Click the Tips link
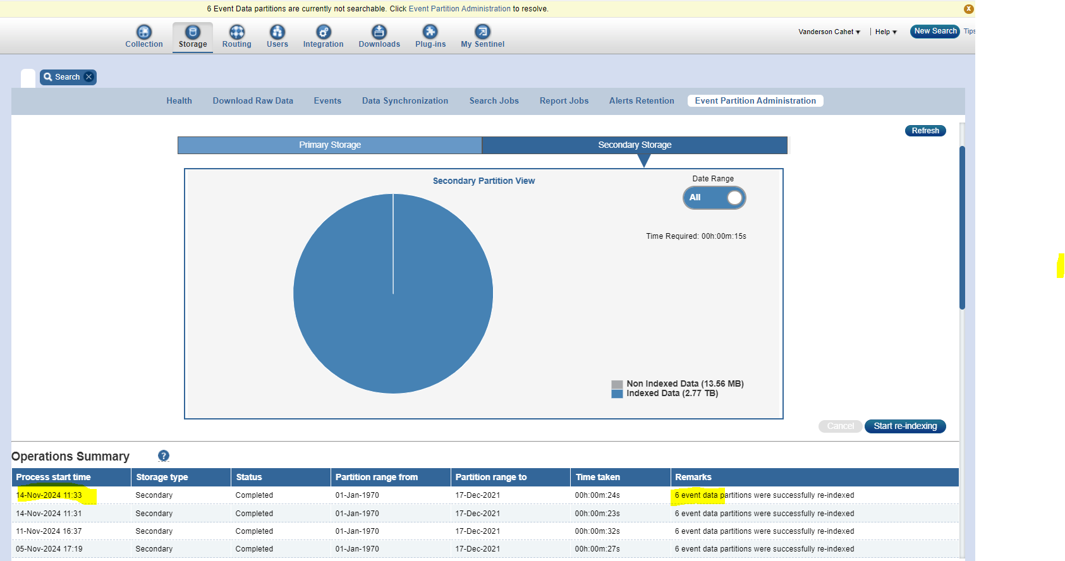Image resolution: width=1065 pixels, height=561 pixels. 969,32
